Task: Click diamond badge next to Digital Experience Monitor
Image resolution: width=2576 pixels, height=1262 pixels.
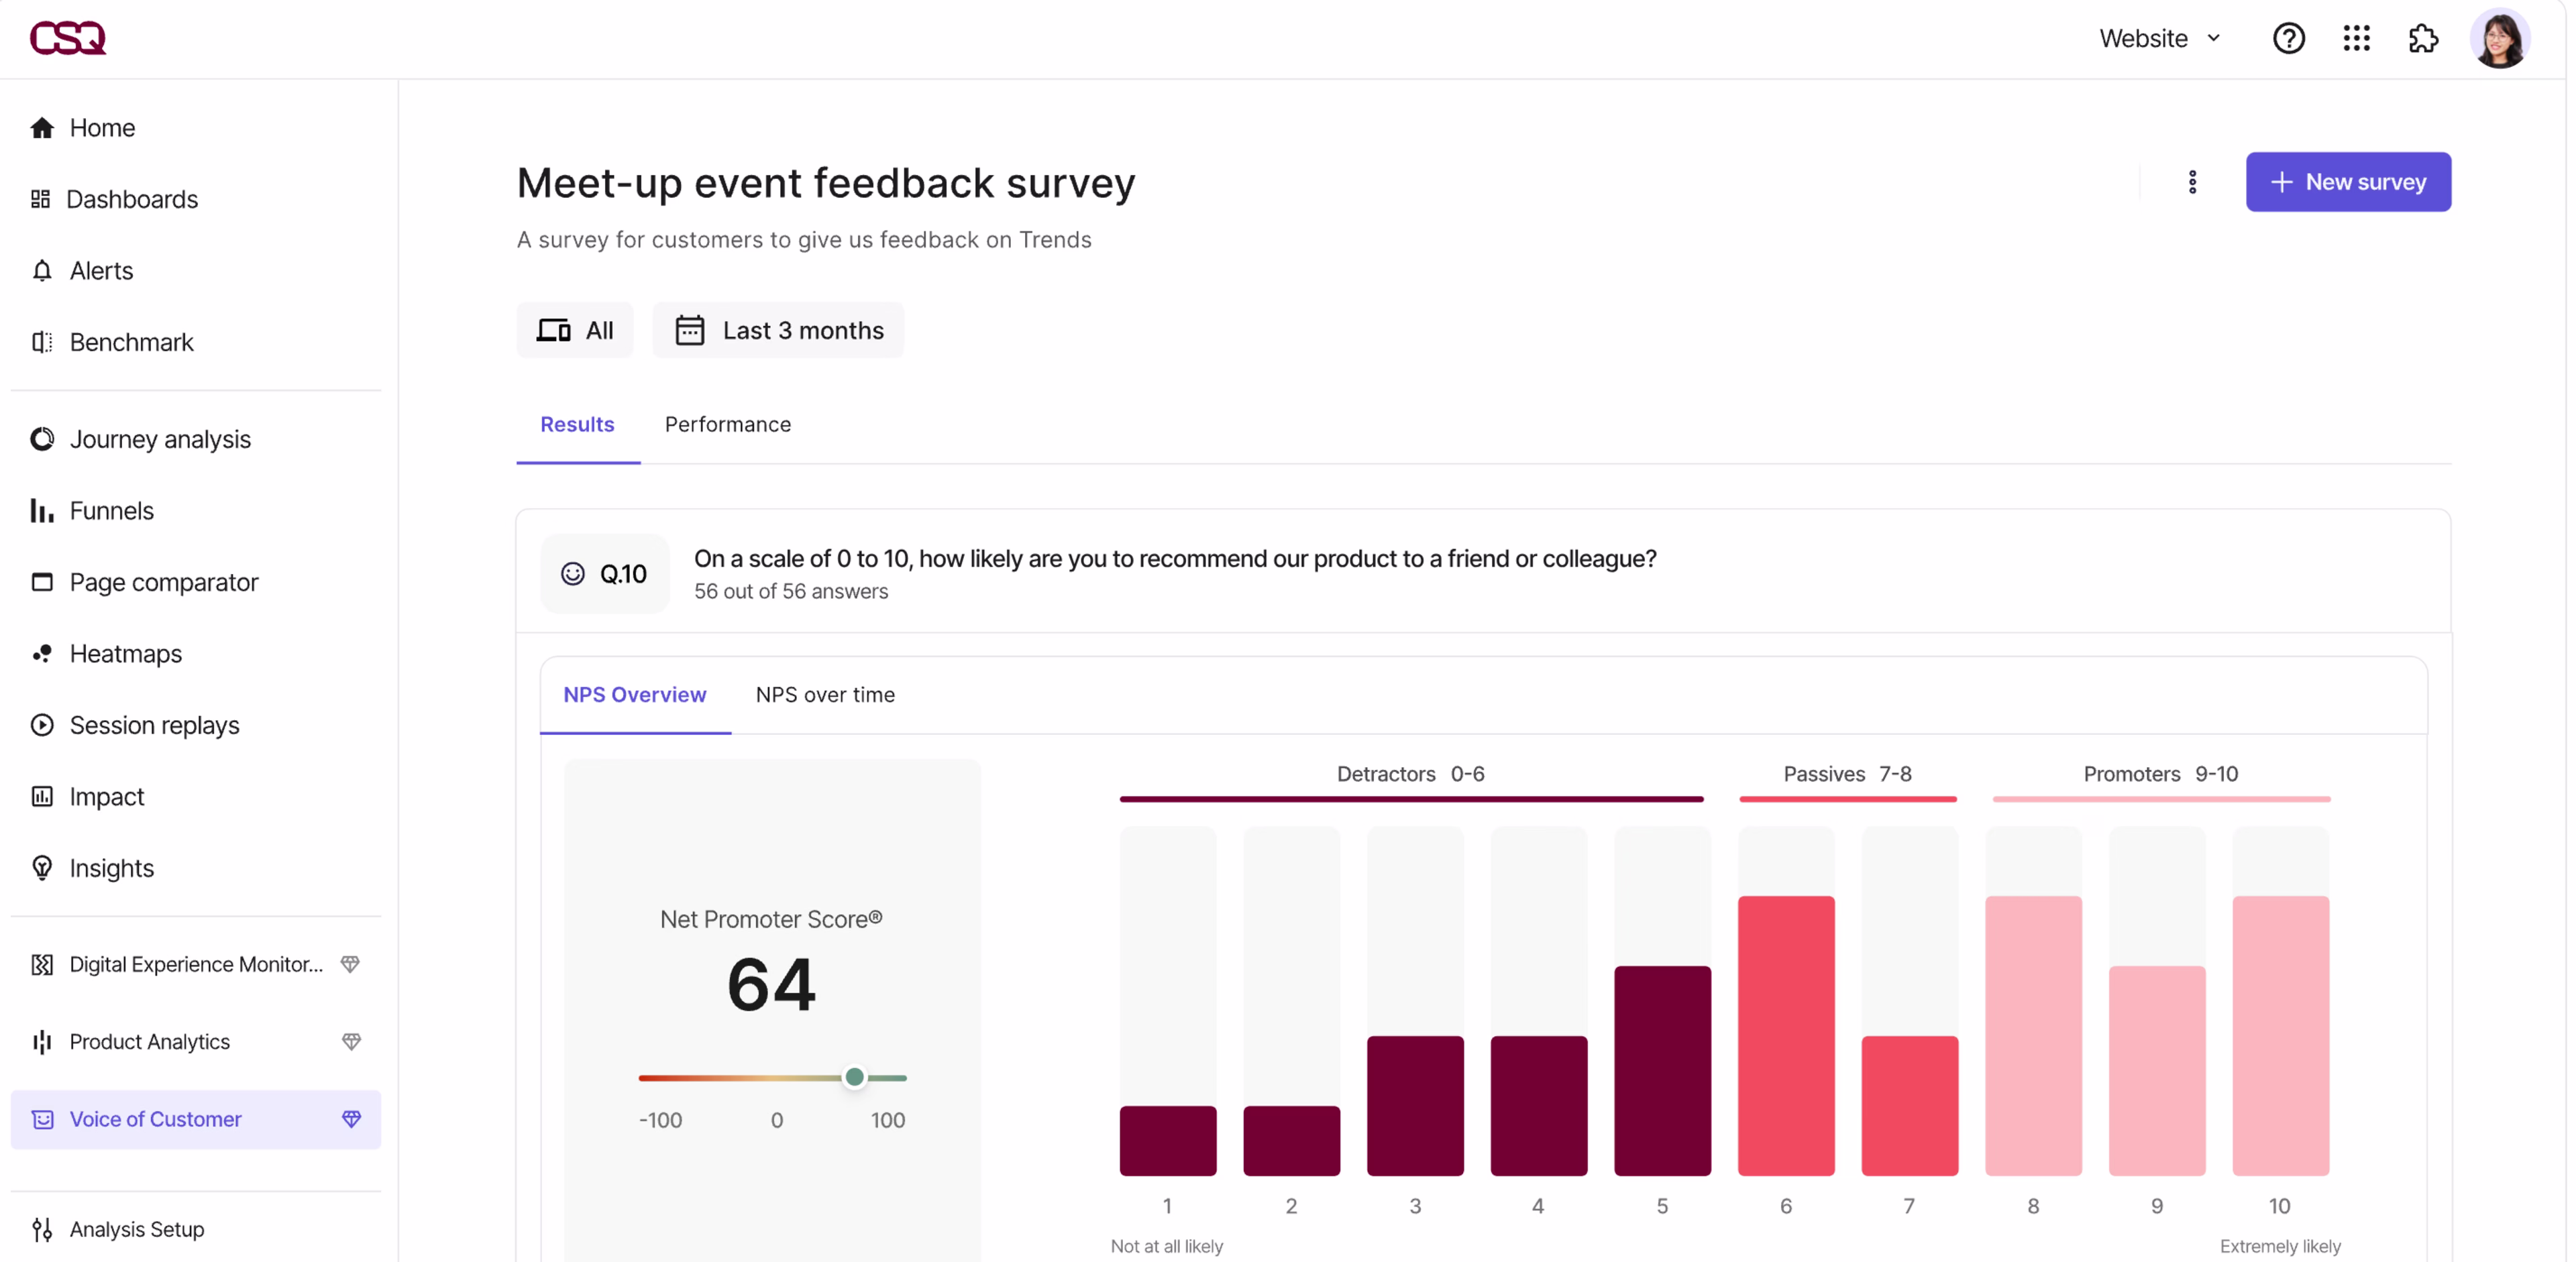Action: click(350, 964)
